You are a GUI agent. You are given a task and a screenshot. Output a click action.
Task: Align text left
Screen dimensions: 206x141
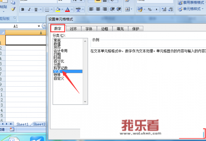(91, 9)
